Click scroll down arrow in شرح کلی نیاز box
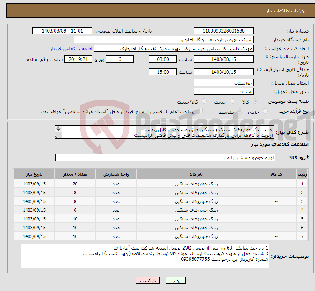Viewport: 315px width, 291px height. (x=58, y=130)
